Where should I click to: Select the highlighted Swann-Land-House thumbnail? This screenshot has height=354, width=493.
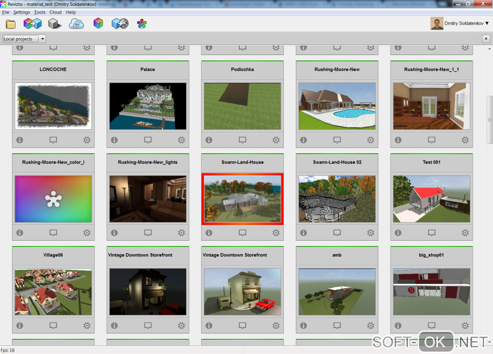pos(243,199)
